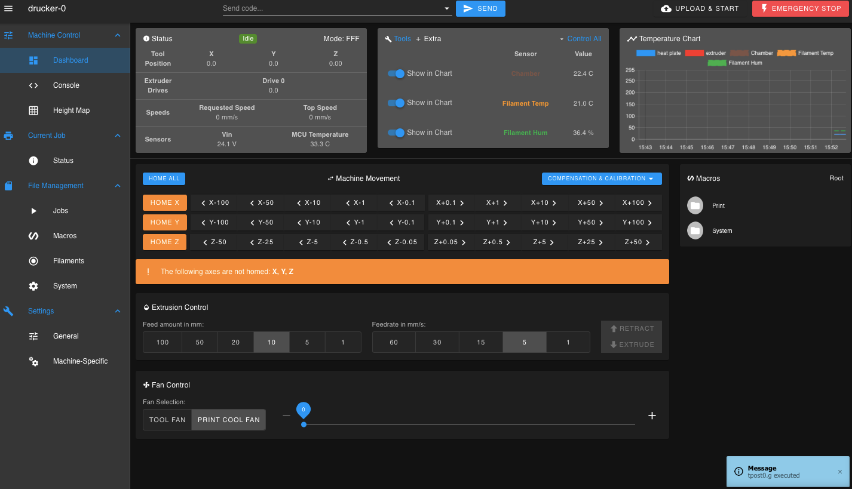Click the Home All button
Screen dimensions: 852x489
[164, 179]
